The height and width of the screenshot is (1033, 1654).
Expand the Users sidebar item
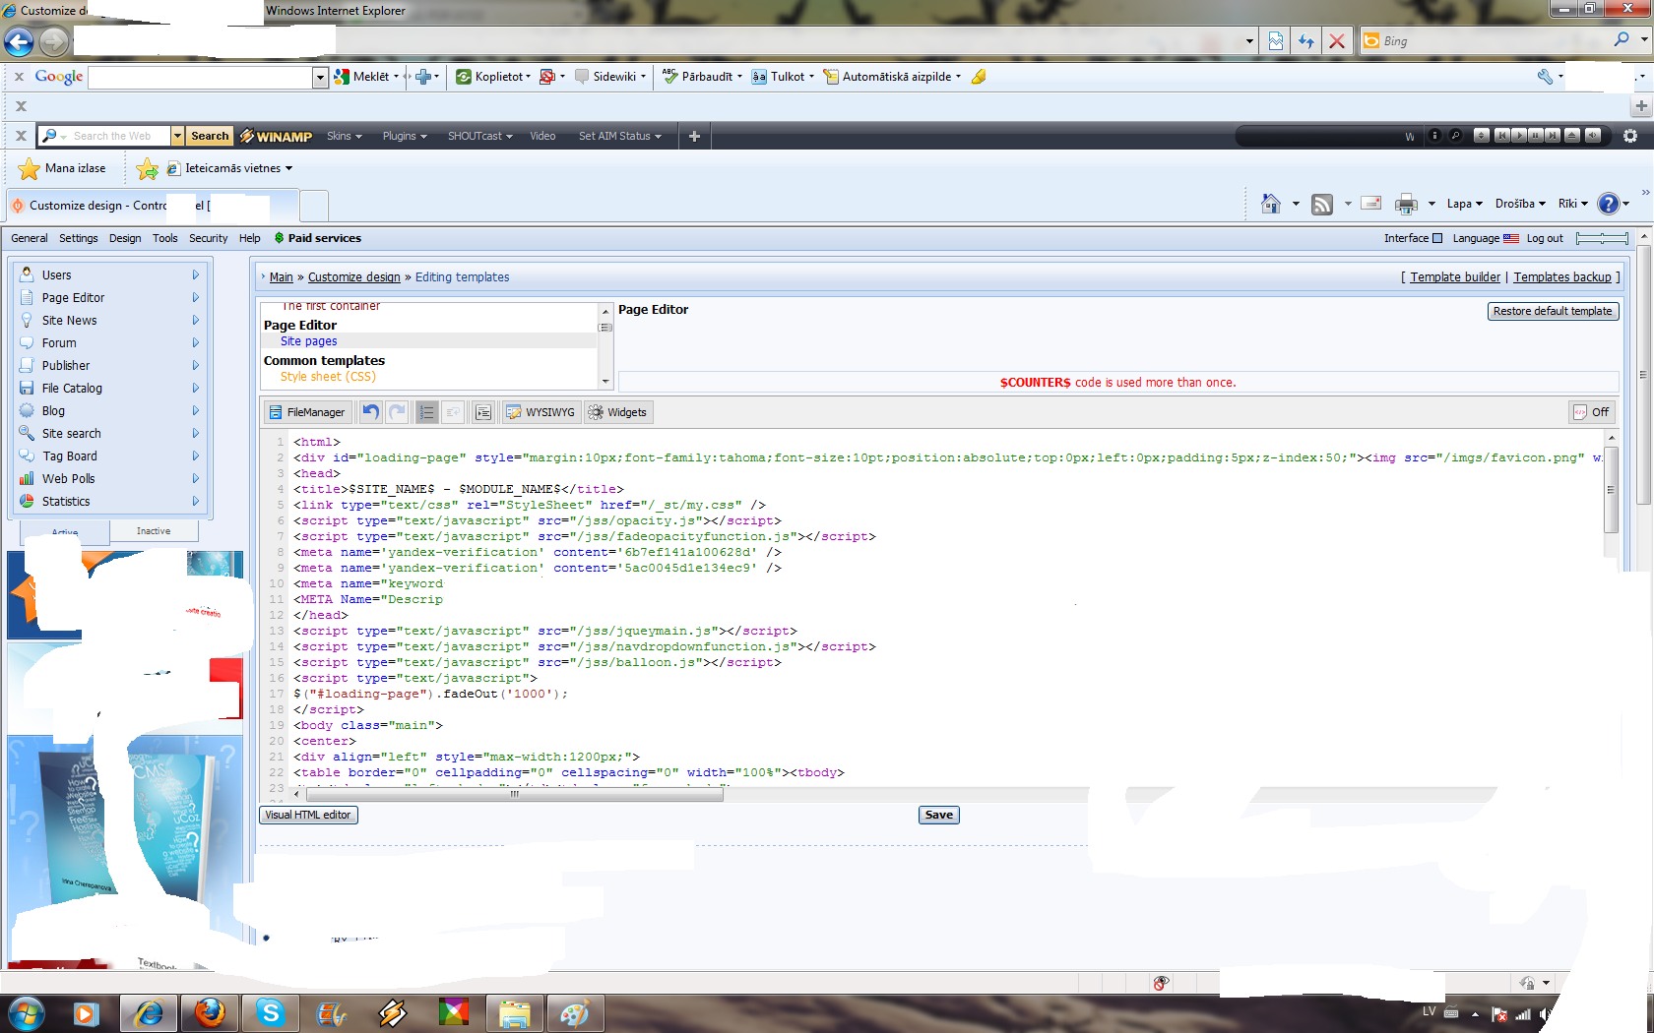112,275
